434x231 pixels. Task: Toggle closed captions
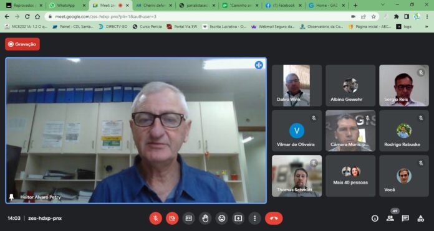click(x=188, y=219)
